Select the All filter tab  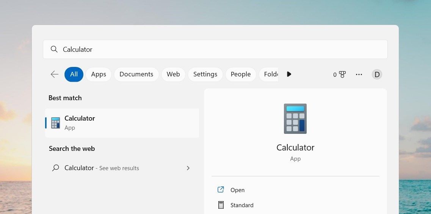74,74
